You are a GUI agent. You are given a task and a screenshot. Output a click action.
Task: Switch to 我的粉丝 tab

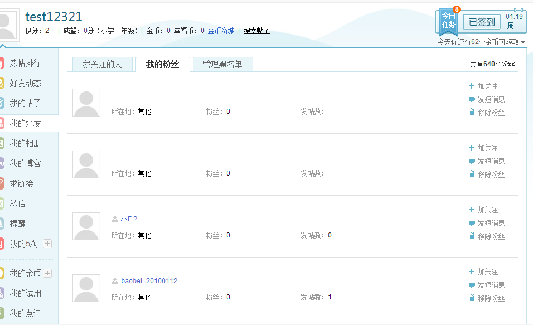[x=162, y=64]
